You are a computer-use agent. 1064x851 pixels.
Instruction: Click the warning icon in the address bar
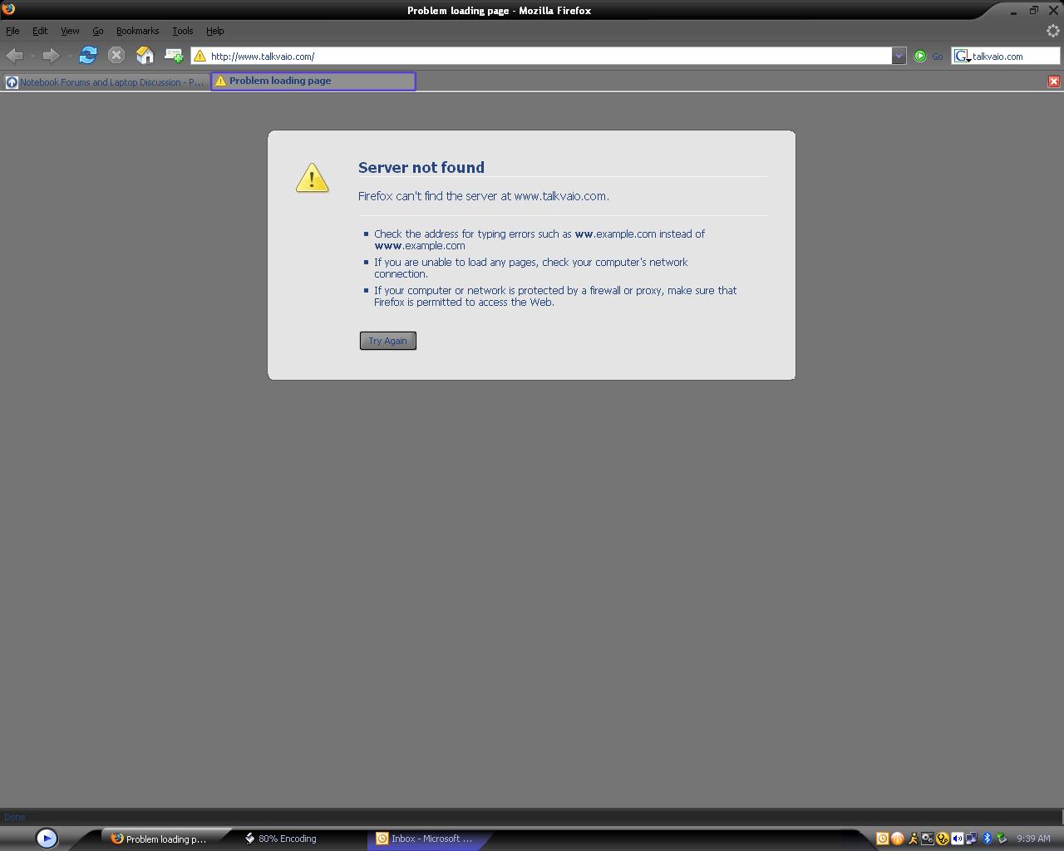[x=199, y=56]
